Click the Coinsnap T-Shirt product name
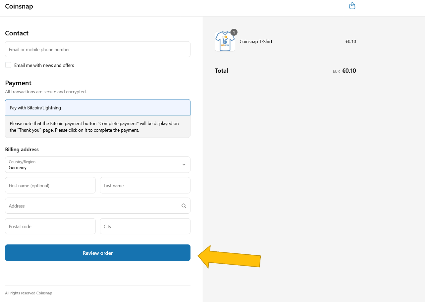This screenshot has height=302, width=429. 256,41
